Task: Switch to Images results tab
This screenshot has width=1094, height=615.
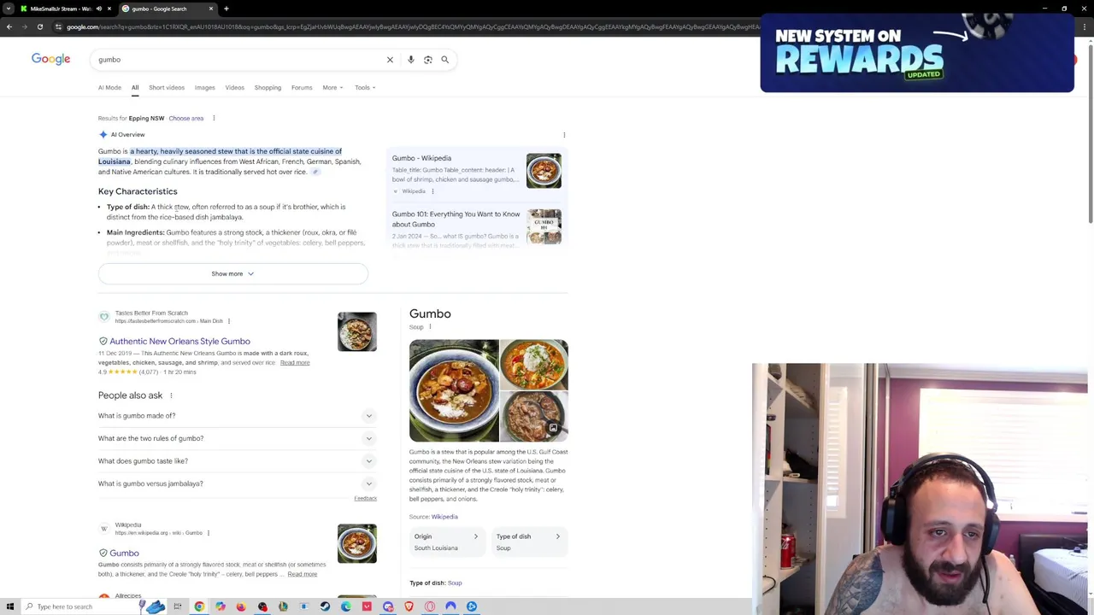Action: click(204, 87)
